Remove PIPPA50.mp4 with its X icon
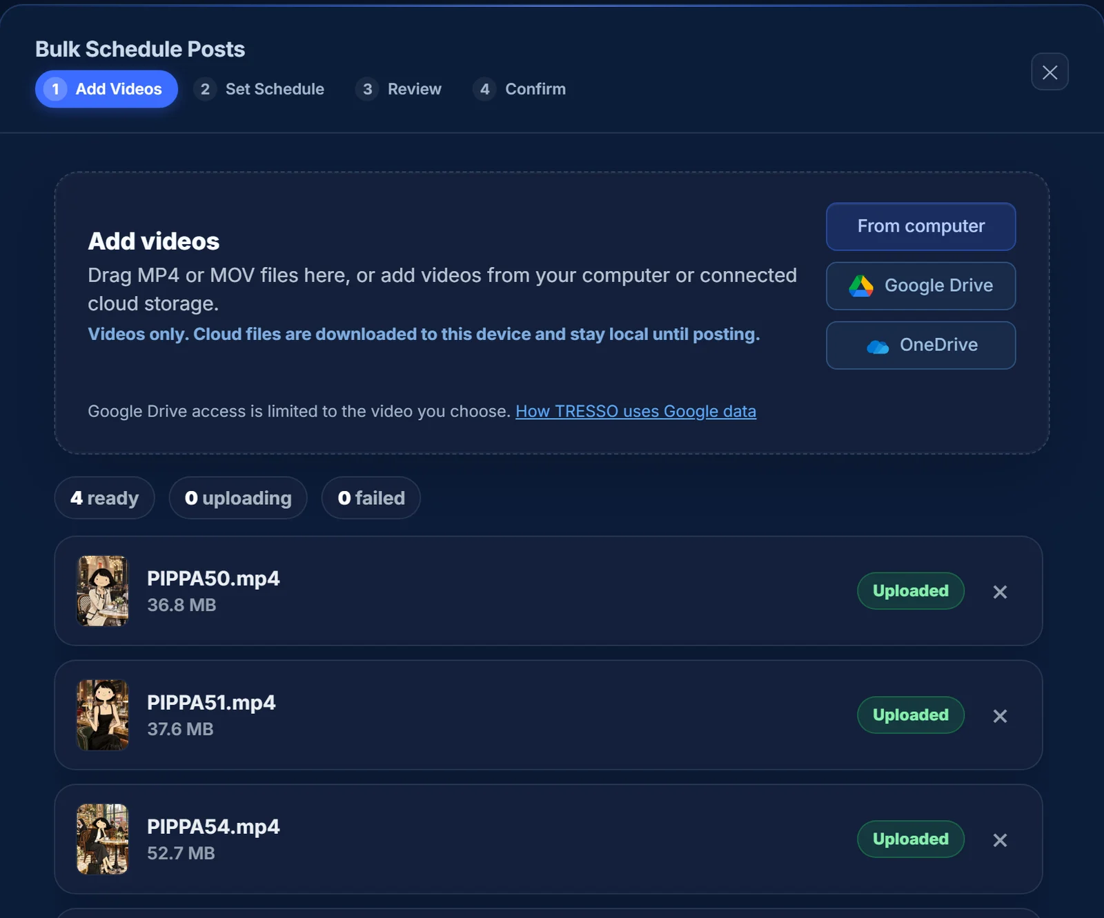This screenshot has width=1104, height=918. click(x=1000, y=592)
